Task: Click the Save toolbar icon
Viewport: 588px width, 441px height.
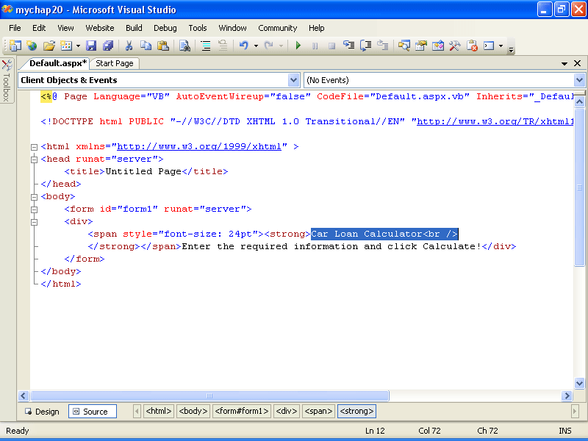Action: click(92, 46)
